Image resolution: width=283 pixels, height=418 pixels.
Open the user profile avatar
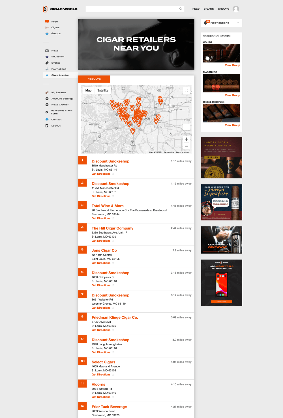[x=236, y=9]
